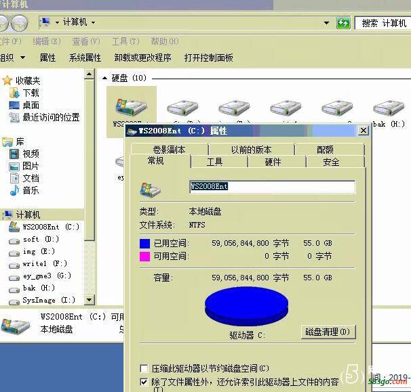
Task: Select bak (H:) in navigation tree
Action: (x=32, y=288)
